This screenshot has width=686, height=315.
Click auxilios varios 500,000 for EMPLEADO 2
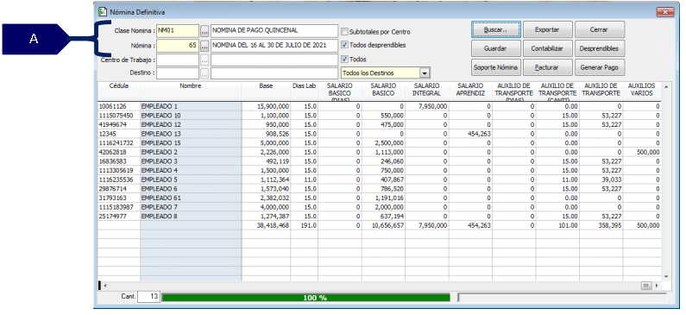coord(642,152)
